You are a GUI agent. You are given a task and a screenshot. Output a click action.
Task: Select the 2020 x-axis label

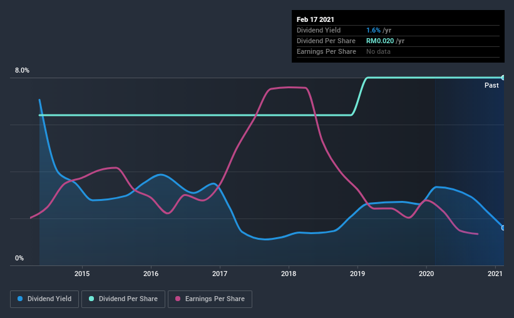tap(426, 274)
